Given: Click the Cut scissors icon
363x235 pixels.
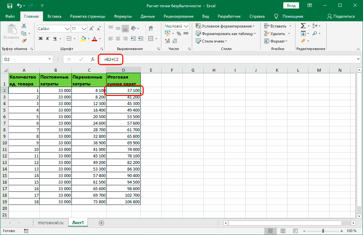Looking at the screenshot, I should tap(24, 26).
